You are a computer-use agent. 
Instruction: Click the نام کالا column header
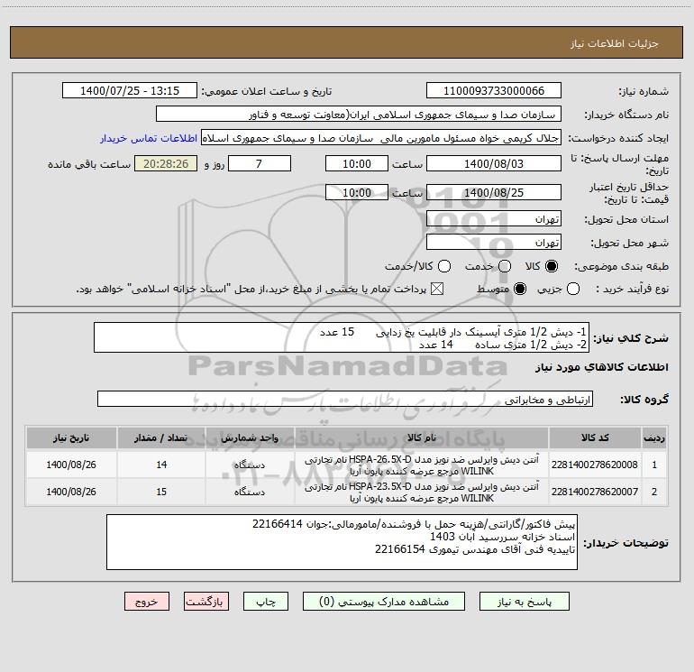(422, 437)
